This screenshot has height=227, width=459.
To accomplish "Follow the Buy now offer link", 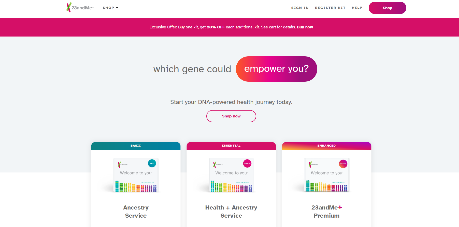I will (305, 27).
